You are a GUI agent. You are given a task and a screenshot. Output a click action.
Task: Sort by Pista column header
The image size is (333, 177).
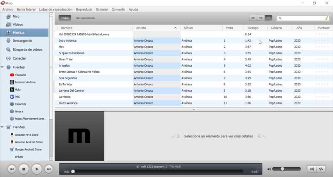click(233, 28)
